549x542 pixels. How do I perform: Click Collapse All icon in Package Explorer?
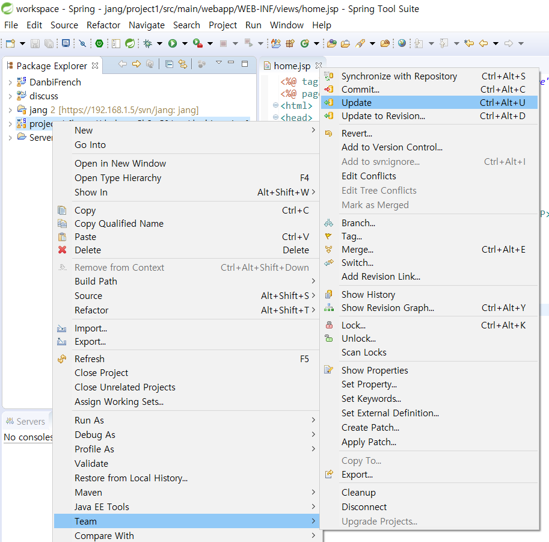coord(169,64)
